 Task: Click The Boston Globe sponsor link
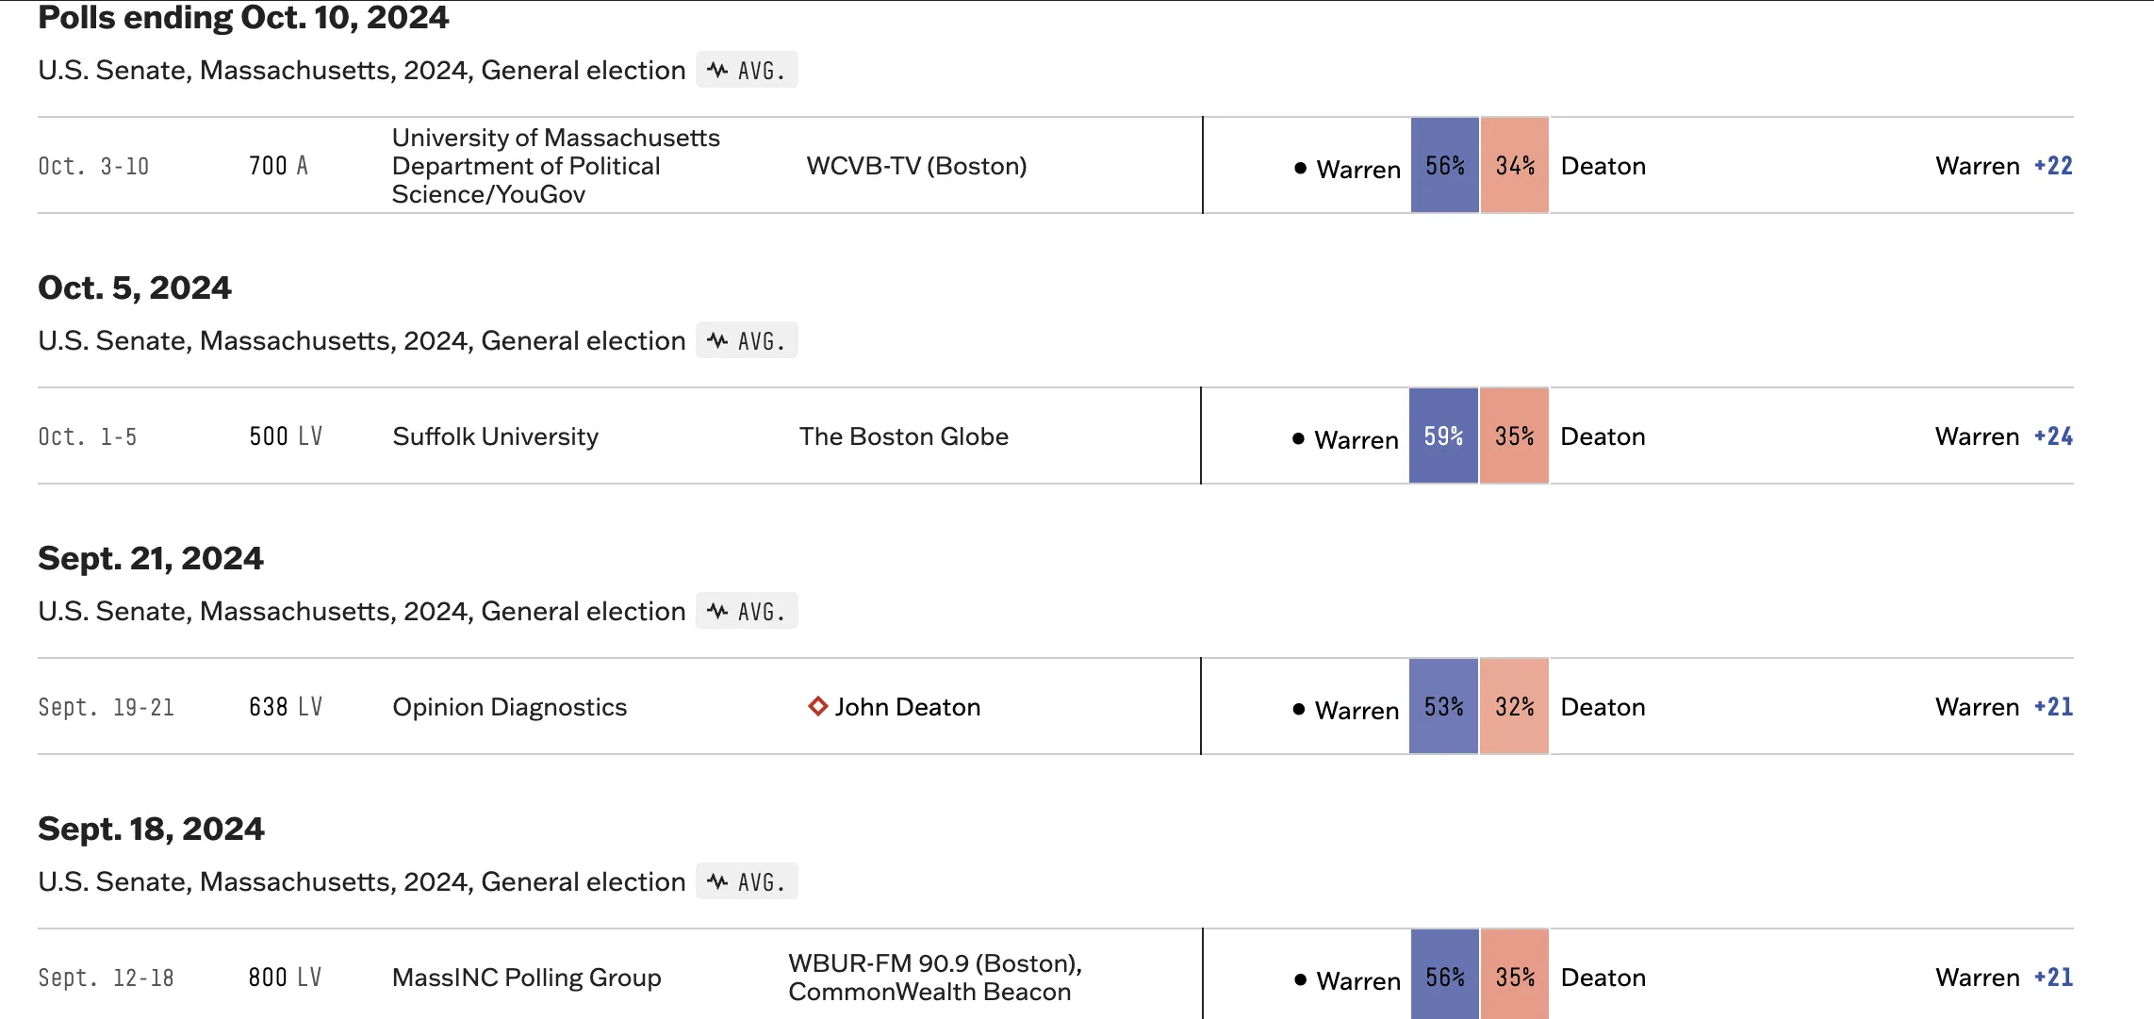click(903, 436)
